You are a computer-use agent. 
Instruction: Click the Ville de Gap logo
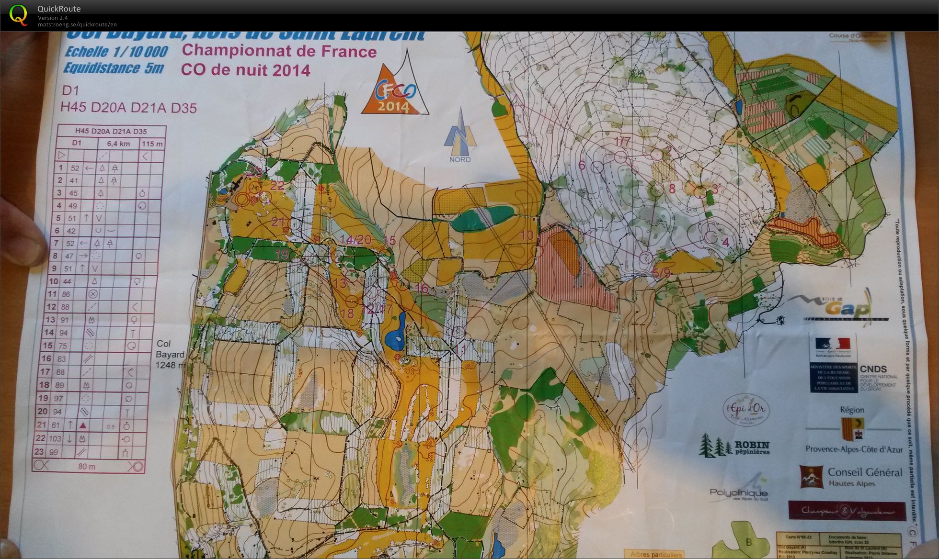[839, 306]
